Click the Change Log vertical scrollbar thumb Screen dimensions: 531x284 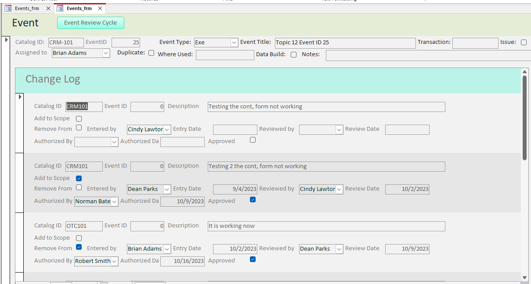click(x=524, y=118)
